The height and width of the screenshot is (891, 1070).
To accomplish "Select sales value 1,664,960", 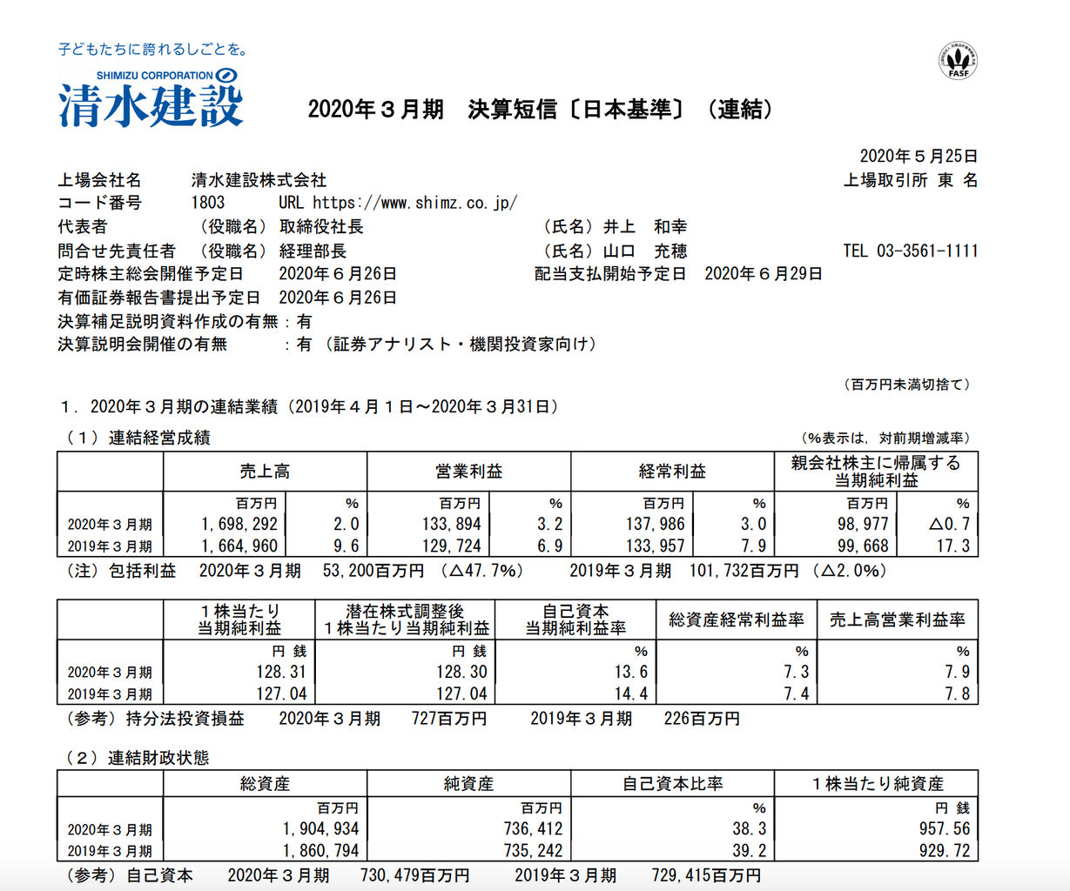I will [239, 546].
